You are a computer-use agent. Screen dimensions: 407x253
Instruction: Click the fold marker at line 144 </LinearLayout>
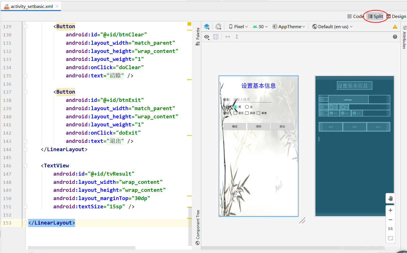(25, 149)
